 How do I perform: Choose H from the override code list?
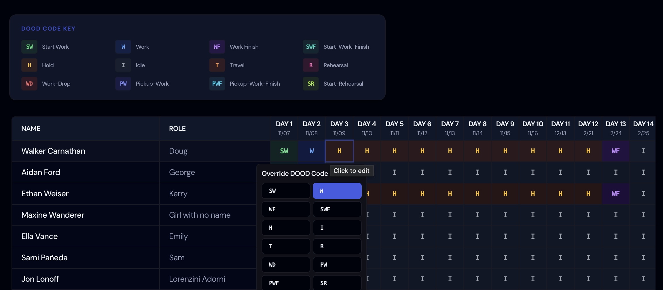(x=286, y=227)
